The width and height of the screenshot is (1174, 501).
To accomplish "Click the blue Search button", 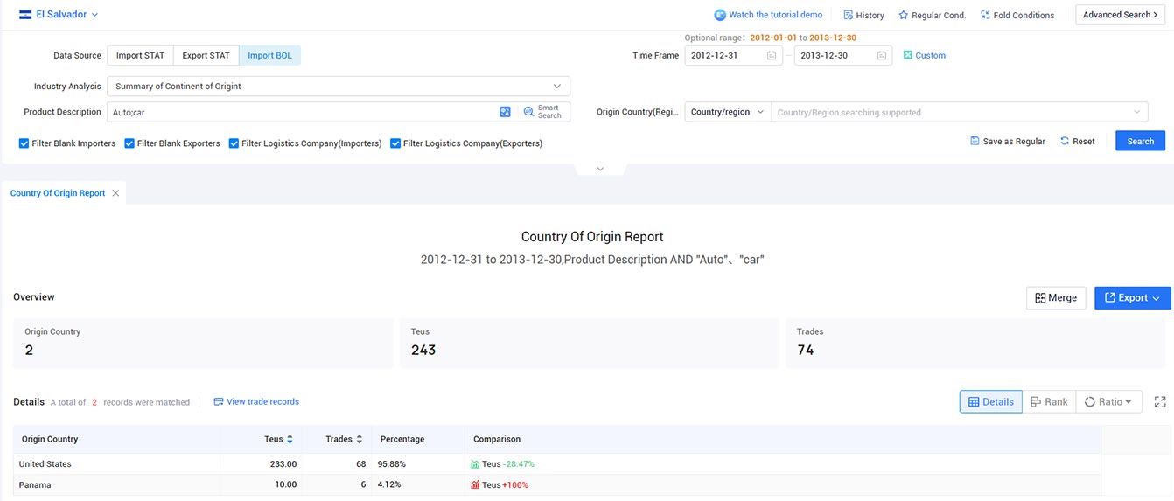I will click(1140, 142).
